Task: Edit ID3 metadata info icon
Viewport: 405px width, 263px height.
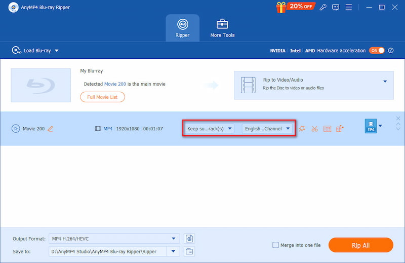Action: [x=327, y=129]
